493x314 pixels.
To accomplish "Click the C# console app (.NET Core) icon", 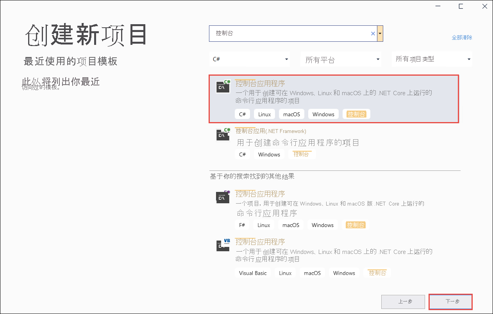I will [x=223, y=86].
